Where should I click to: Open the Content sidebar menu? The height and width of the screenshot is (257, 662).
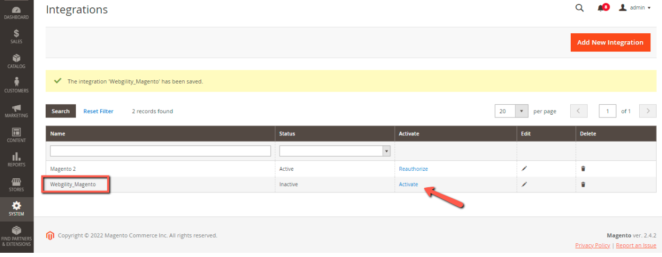(16, 135)
